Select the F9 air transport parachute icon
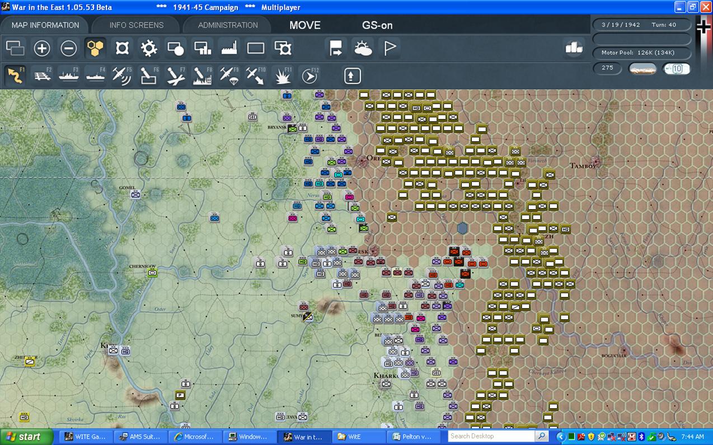This screenshot has height=445, width=713. pos(229,76)
